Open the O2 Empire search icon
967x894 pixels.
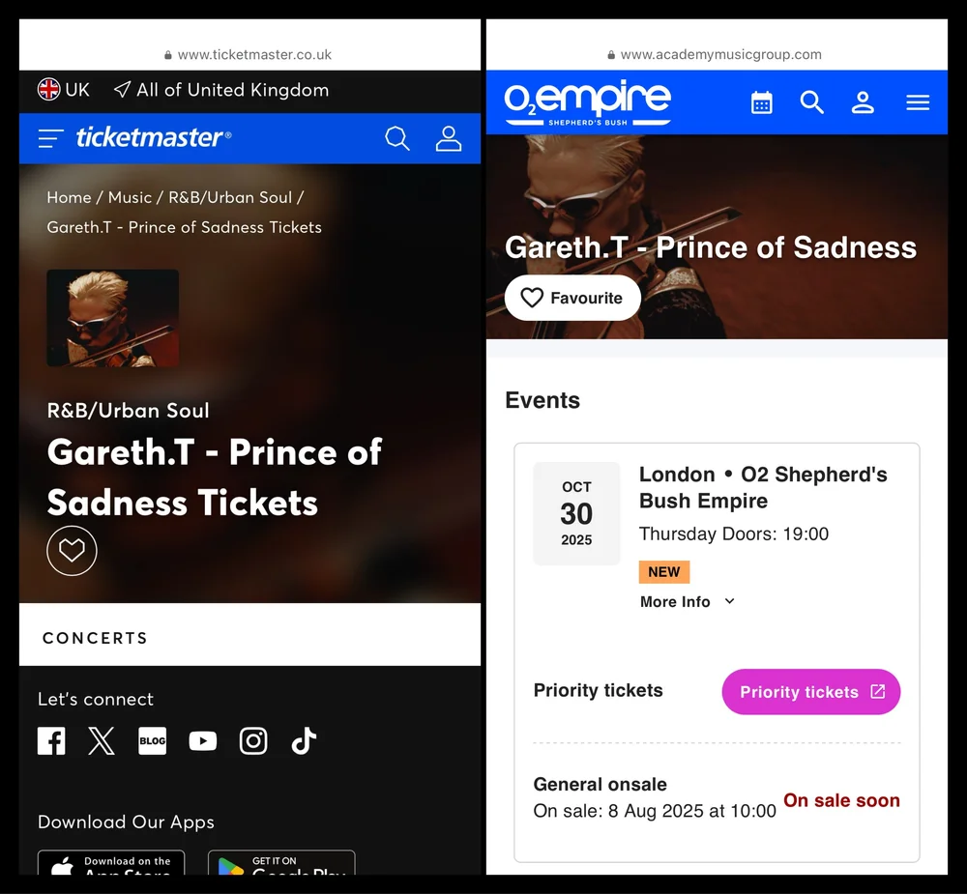point(811,102)
